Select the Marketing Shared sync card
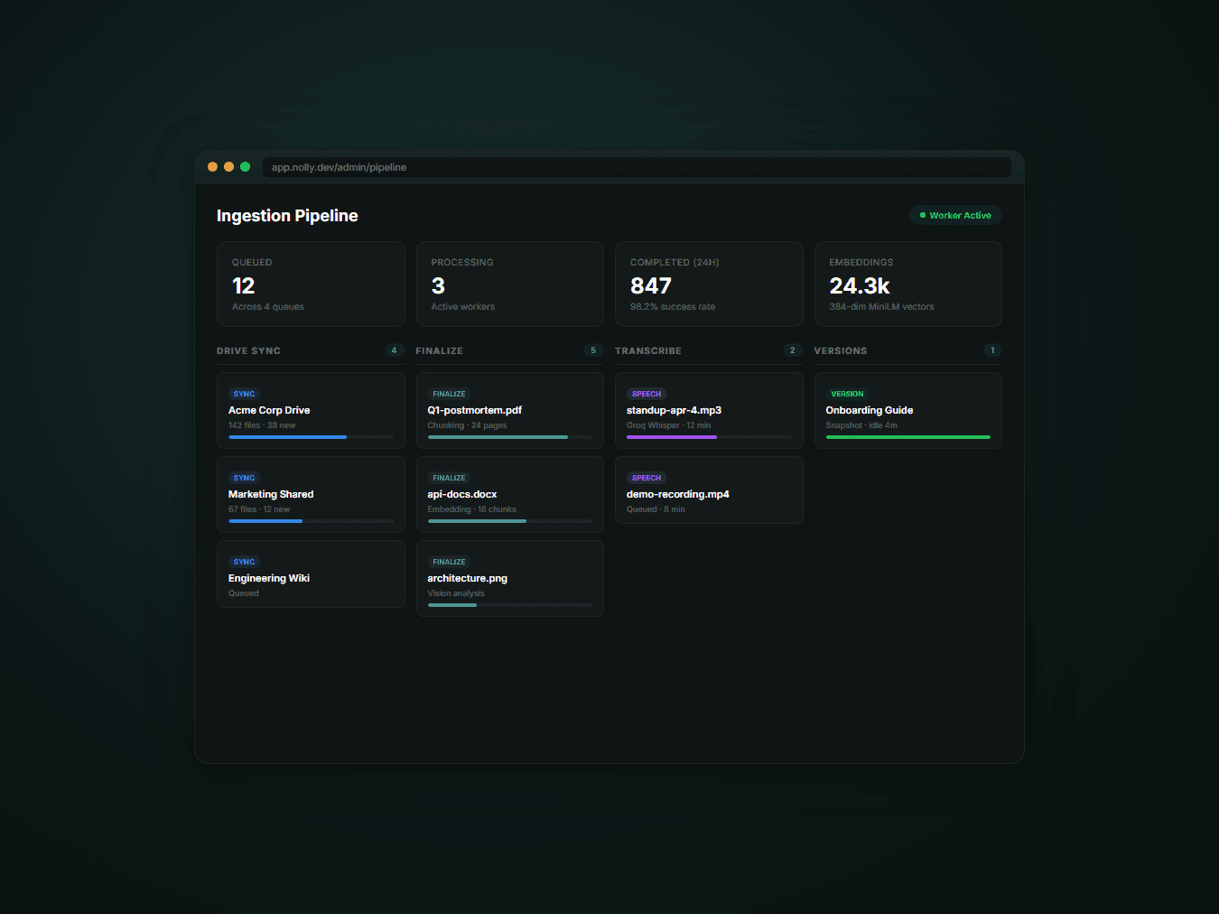This screenshot has width=1219, height=914. 311,495
